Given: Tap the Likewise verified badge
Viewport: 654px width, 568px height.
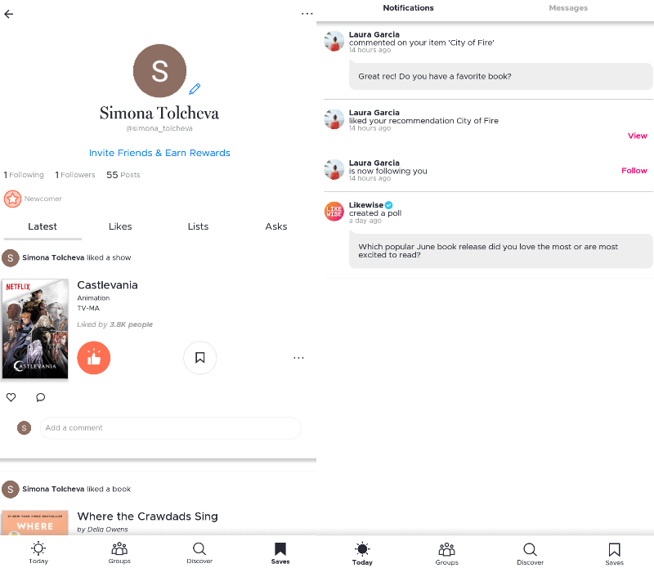Looking at the screenshot, I should tap(389, 205).
